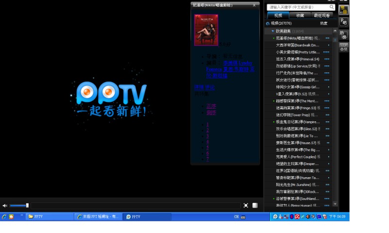
Task: Select 超感警探第3季(The Ment... entry
Action: coord(297,101)
